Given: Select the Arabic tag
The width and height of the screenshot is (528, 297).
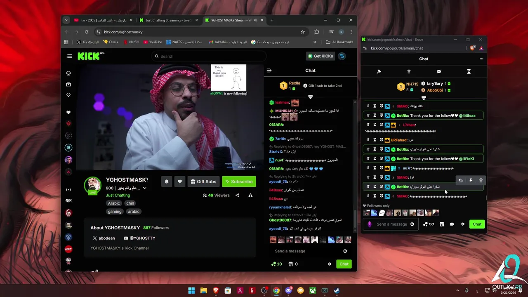Looking at the screenshot, I should pos(114,203).
